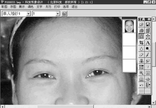Select the polygon outline selection tool
Screen dimensions: 156x108
(141, 36)
